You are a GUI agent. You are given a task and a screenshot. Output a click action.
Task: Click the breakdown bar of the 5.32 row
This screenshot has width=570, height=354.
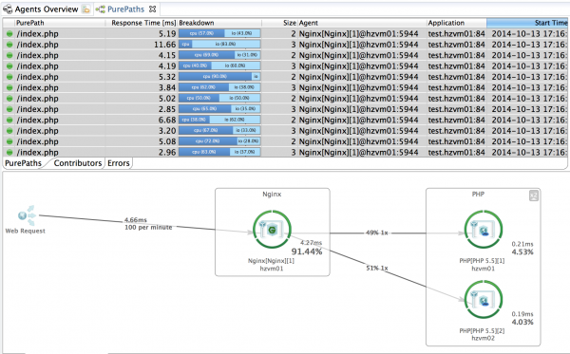tap(219, 77)
